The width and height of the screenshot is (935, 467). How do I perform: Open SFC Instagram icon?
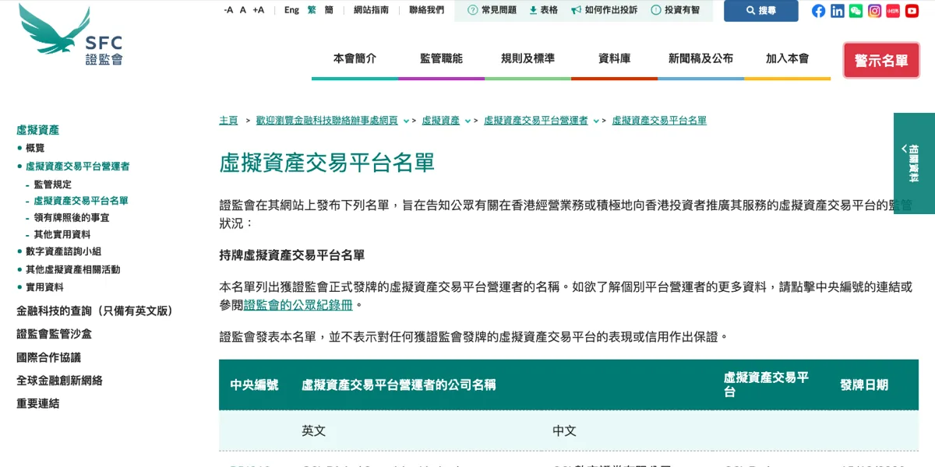coord(875,11)
